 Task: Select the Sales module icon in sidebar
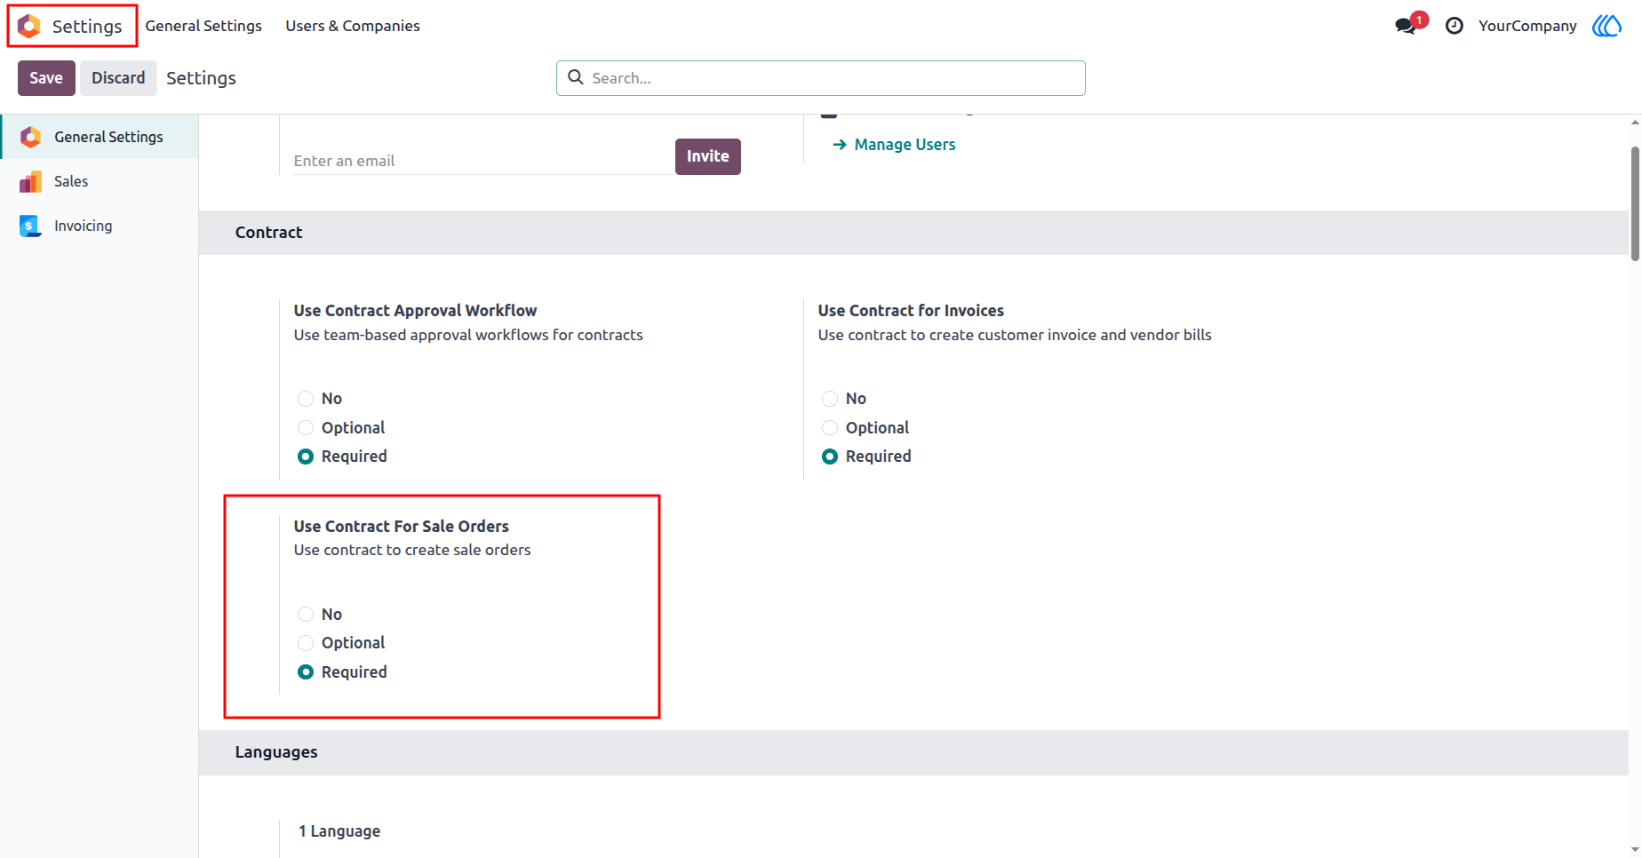(x=30, y=181)
